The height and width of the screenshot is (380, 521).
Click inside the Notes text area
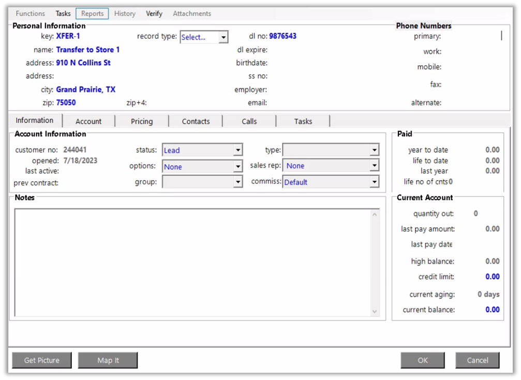pos(191,261)
